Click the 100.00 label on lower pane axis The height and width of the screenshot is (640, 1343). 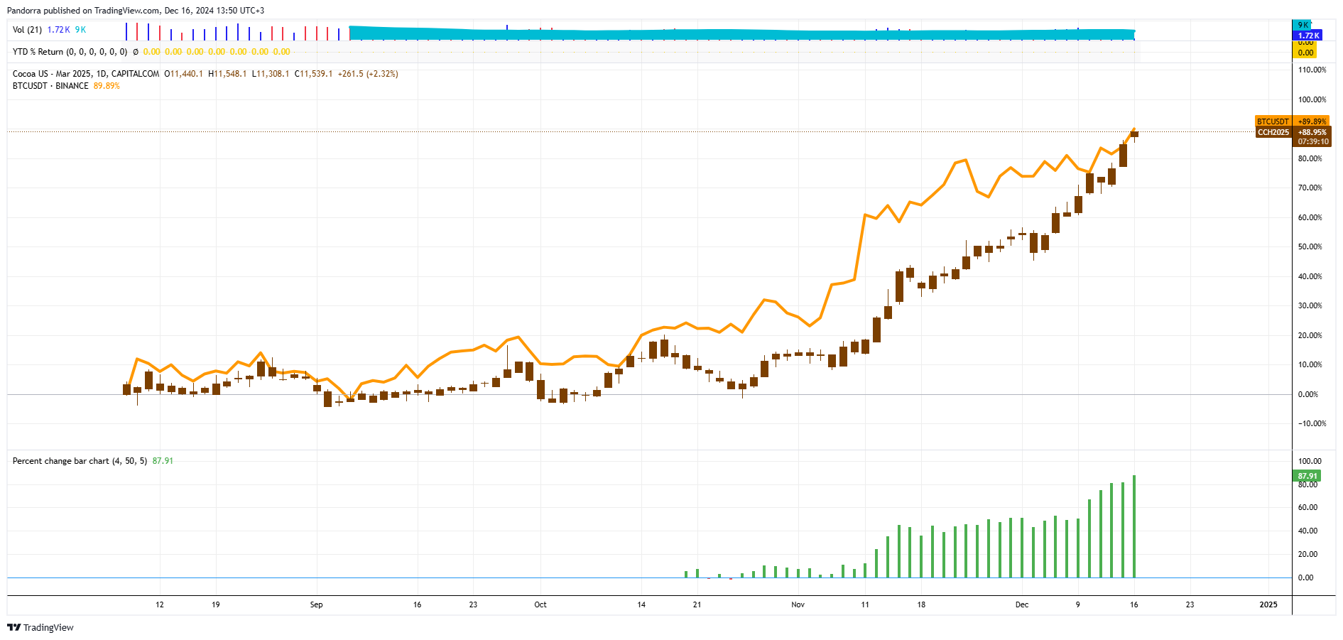coord(1310,461)
